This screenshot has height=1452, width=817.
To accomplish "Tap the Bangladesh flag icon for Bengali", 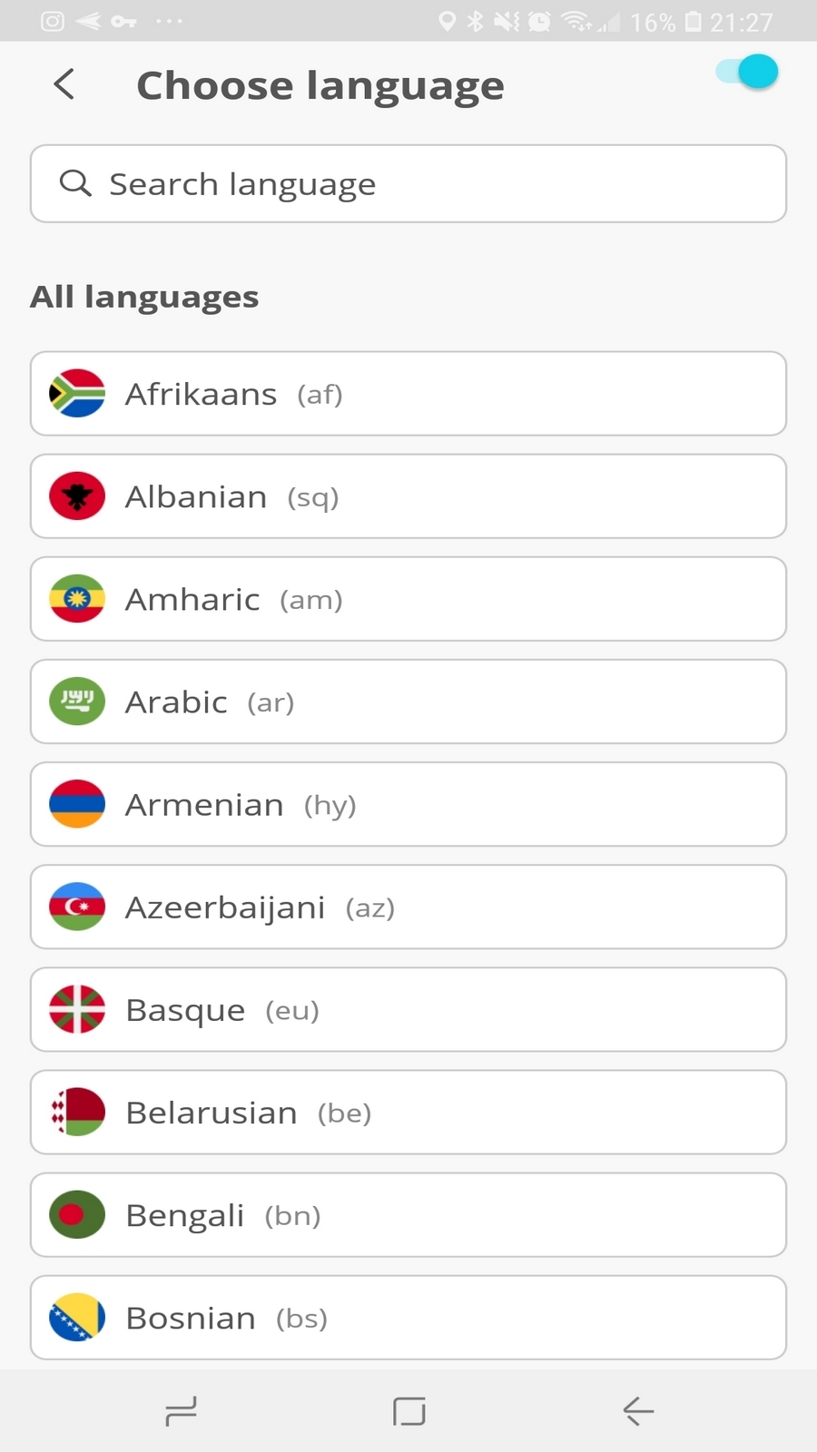I will 77,1214.
